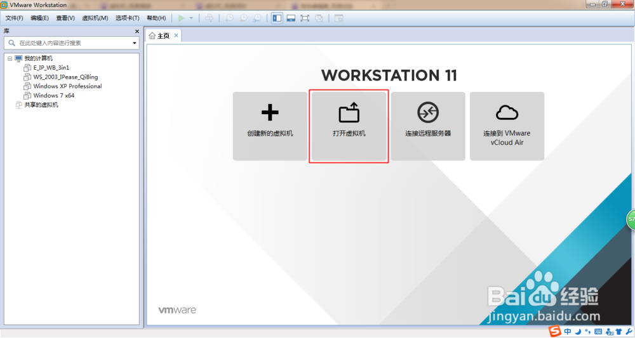Enter full screen mode via toolbar icon

(305, 18)
